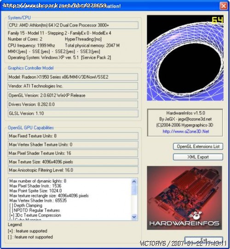Click 'By JeGX - jegx@ozone3d.net' text

185,119
